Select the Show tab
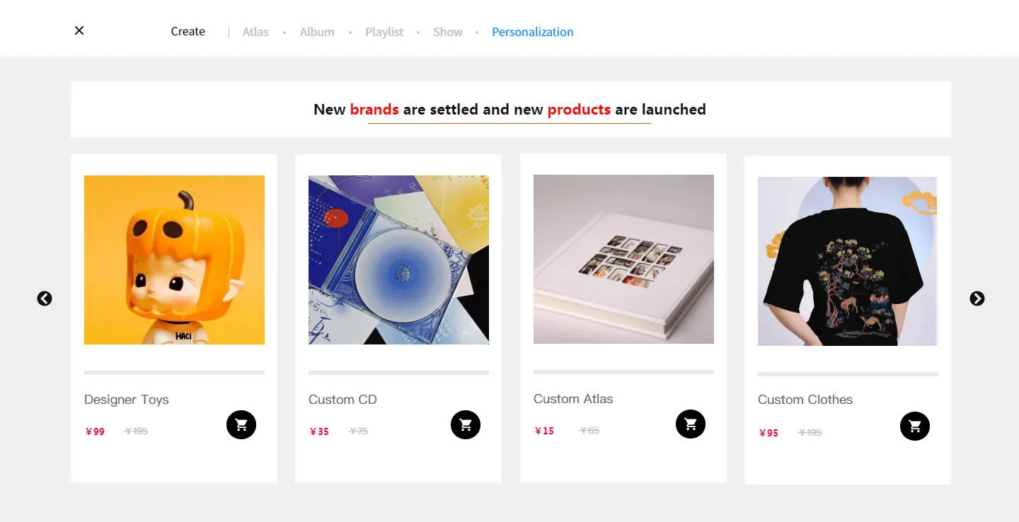This screenshot has height=522, width=1019. coord(448,32)
